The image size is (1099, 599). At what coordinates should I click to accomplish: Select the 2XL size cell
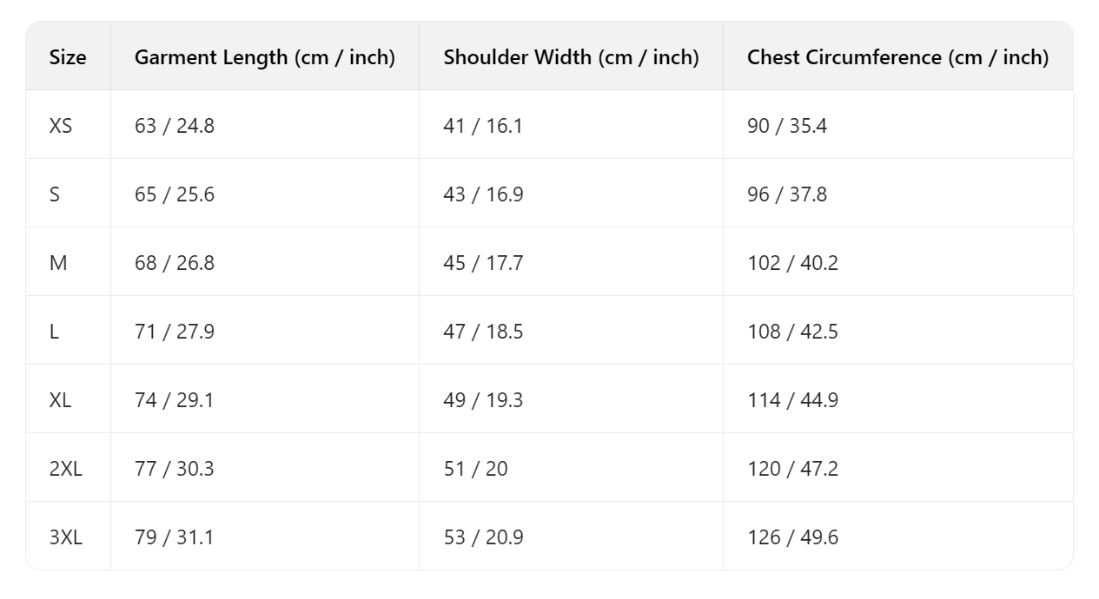66,469
